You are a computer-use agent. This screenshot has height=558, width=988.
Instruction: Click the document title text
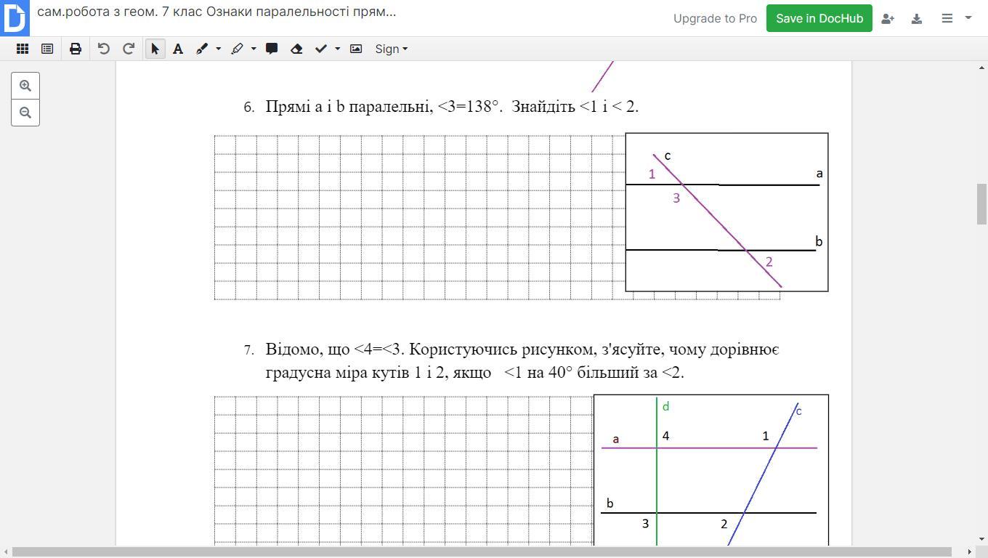[x=216, y=12]
